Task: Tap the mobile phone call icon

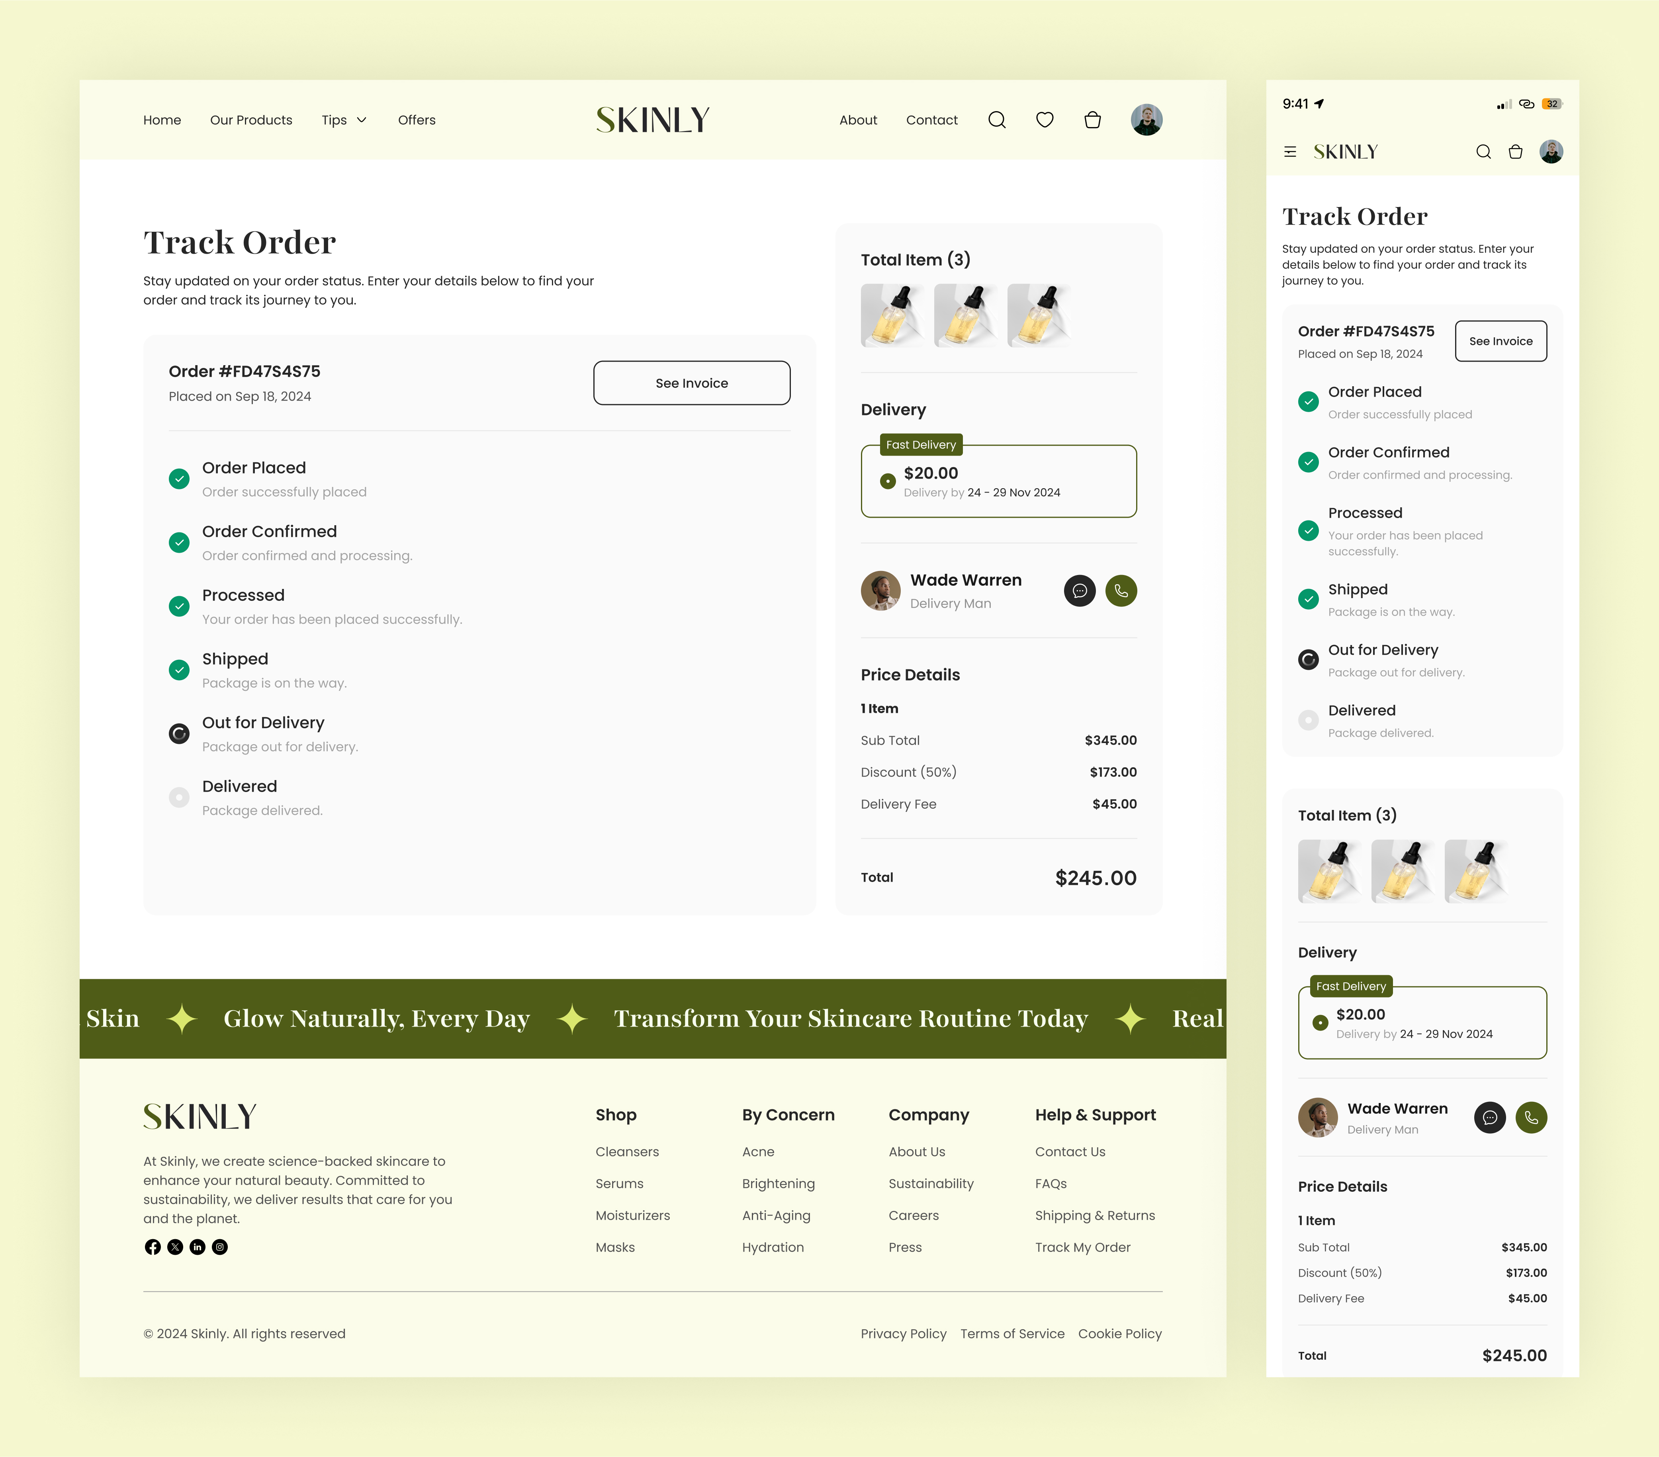Action: click(1531, 1118)
